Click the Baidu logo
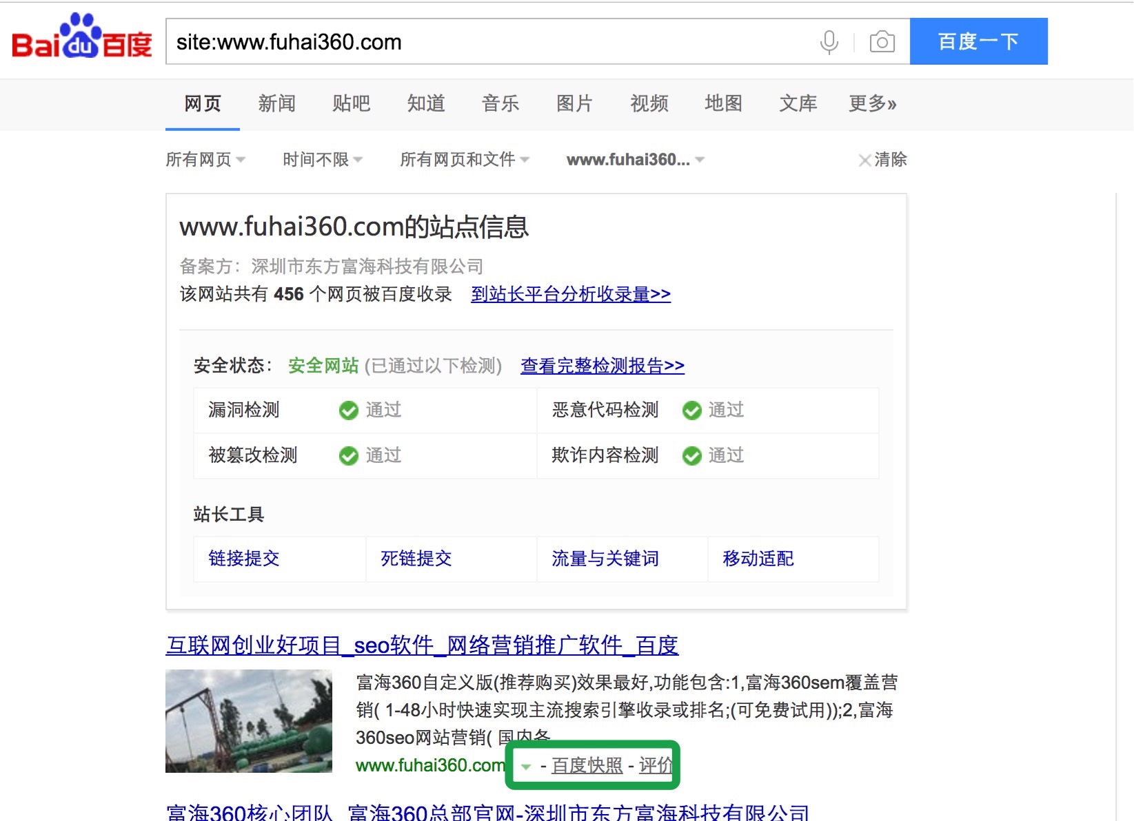The width and height of the screenshot is (1134, 821). tap(81, 37)
